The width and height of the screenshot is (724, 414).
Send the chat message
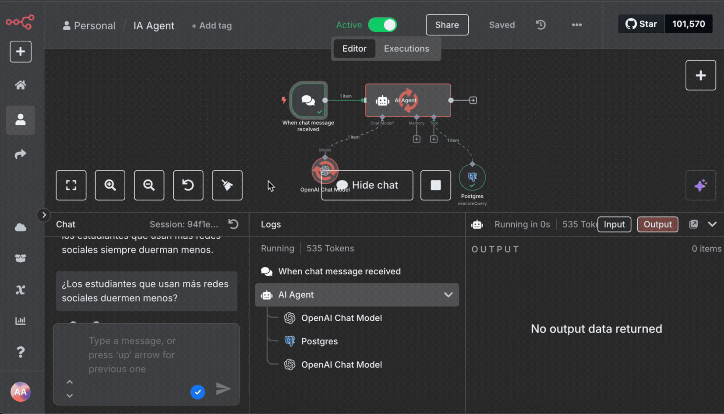click(x=223, y=389)
